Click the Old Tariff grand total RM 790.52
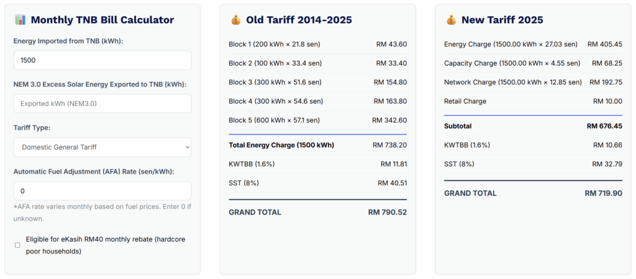Viewport: 636px width, 279px height. click(387, 212)
